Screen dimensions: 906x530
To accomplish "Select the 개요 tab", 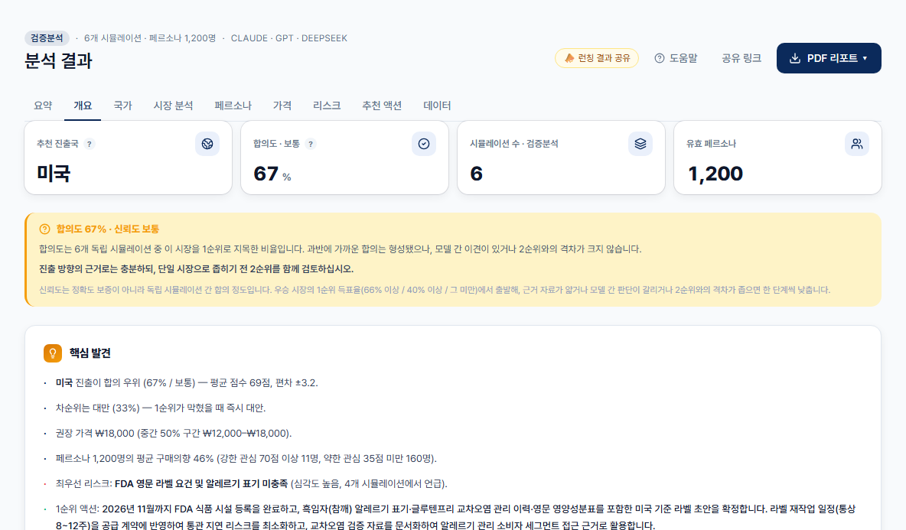I will tap(83, 106).
